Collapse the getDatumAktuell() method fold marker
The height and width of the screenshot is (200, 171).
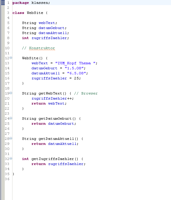11,138
